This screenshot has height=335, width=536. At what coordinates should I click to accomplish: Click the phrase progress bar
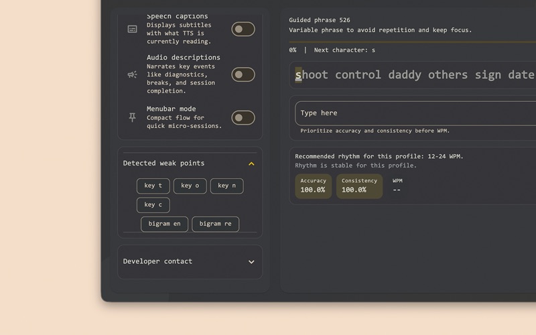point(412,42)
